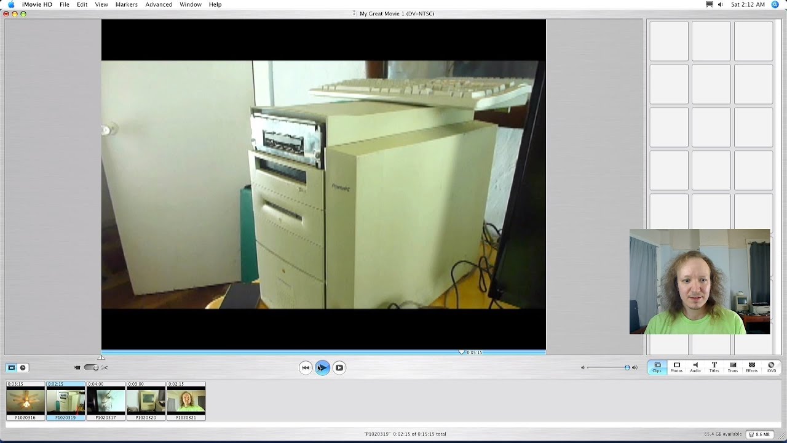Click the My Great Movie 1 window title
Screen dimensions: 787x443
tap(397, 14)
